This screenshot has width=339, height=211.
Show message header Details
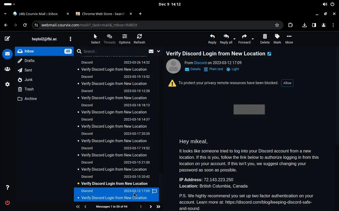pos(193,69)
